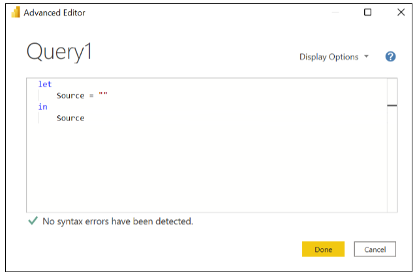Place cursor on the 'let' keyword
The height and width of the screenshot is (278, 417).
(44, 84)
